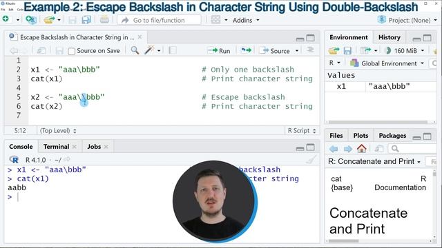This screenshot has width=442, height=248.
Task: Click the help Home icon
Action: coord(361,148)
